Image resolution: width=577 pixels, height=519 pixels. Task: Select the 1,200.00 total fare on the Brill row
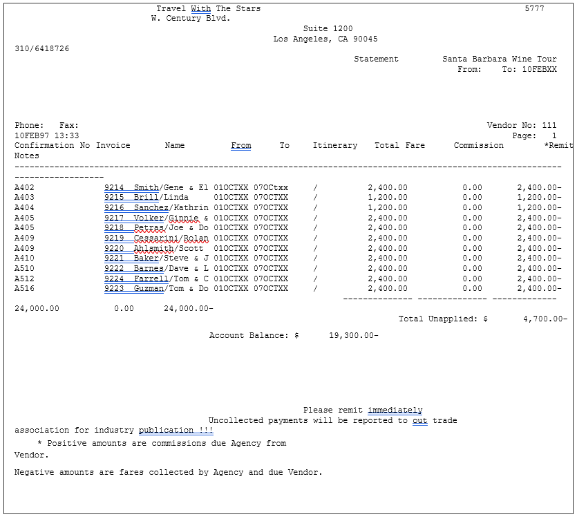point(388,197)
